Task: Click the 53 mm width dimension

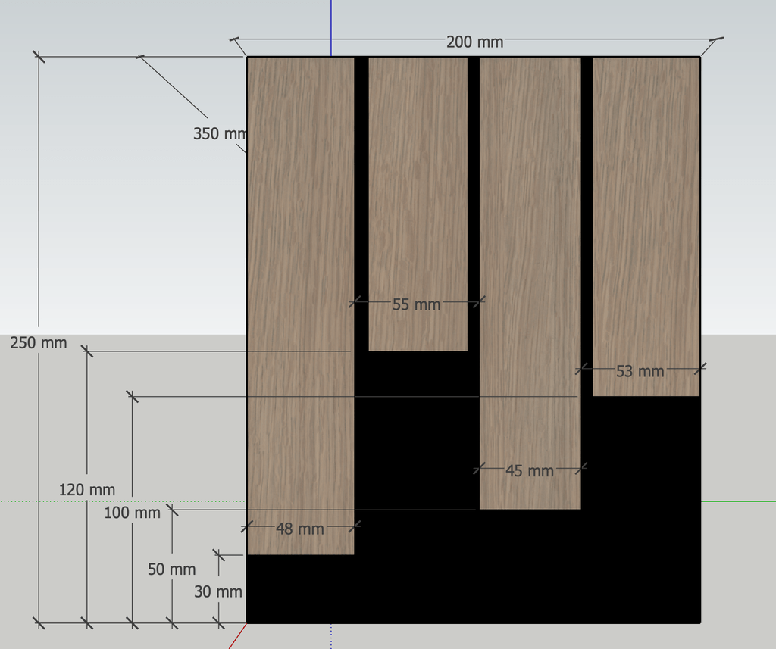Action: 640,371
